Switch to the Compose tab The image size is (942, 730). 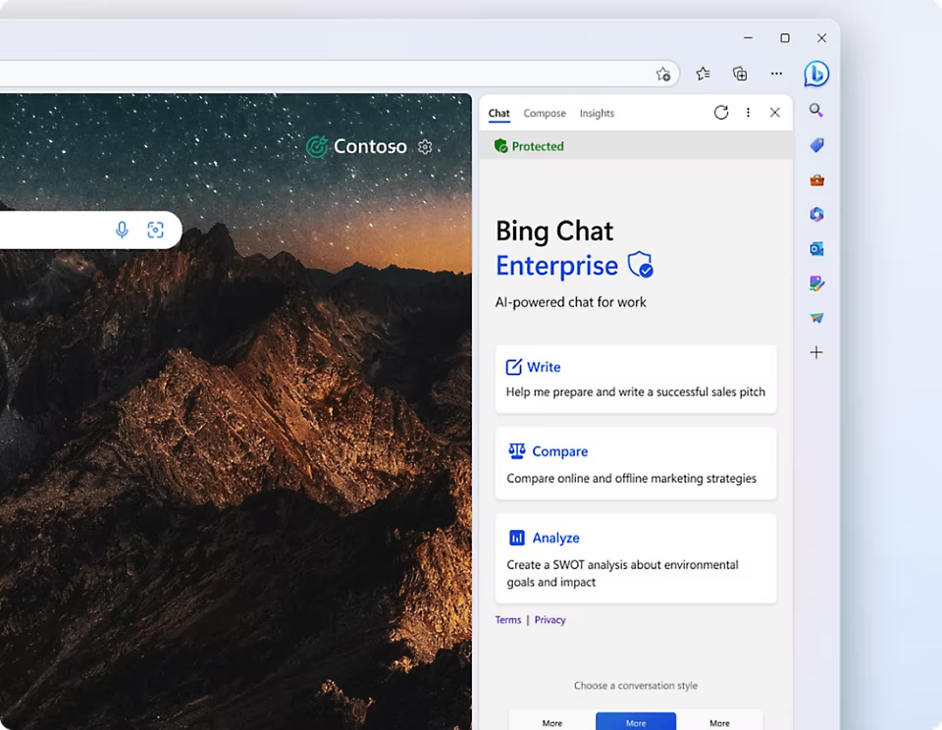[x=545, y=113]
